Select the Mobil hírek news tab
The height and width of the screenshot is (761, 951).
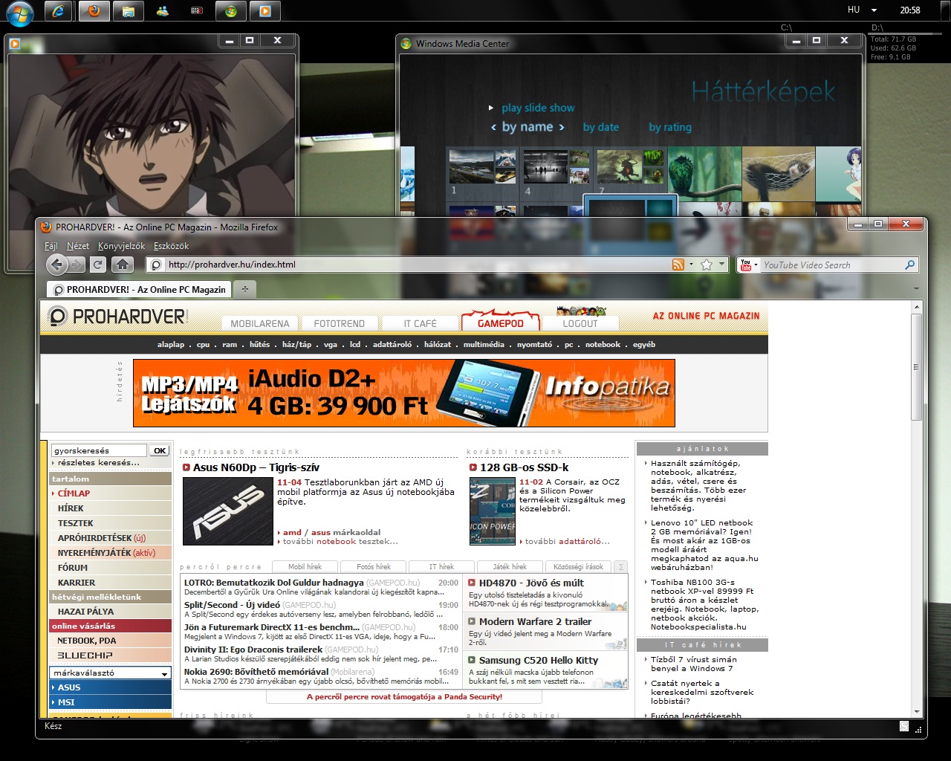click(x=305, y=566)
